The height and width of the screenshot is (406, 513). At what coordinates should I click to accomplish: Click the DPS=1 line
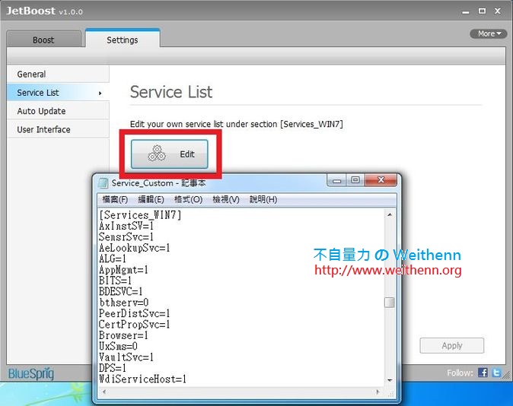112,368
